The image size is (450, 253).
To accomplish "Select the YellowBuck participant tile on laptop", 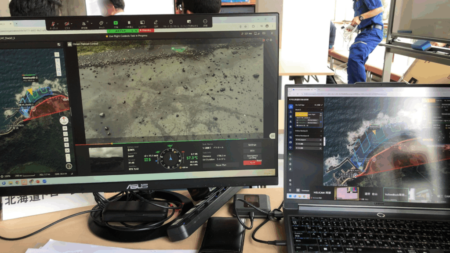I will click(x=396, y=195).
